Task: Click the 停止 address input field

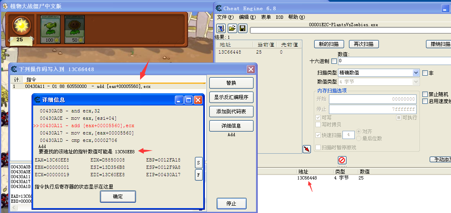Action: 373,109
